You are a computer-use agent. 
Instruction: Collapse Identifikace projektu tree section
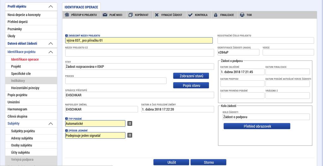point(51,52)
